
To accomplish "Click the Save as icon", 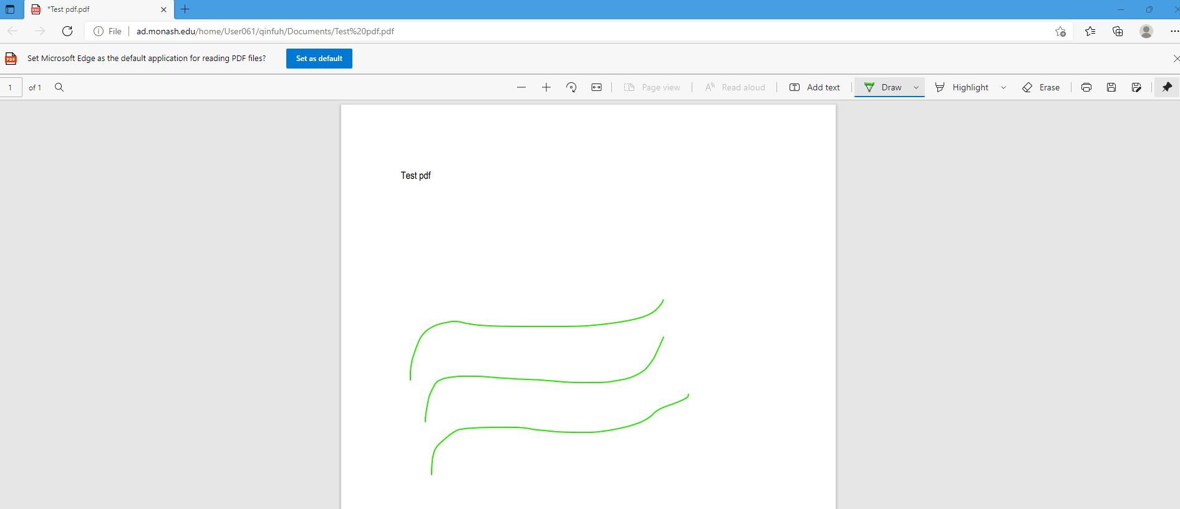I will pyautogui.click(x=1136, y=87).
